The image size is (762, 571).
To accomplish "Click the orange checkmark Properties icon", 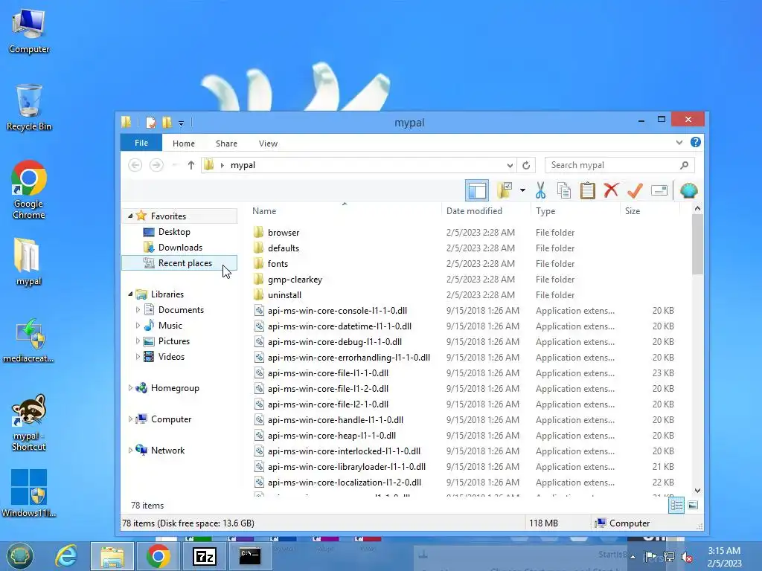I will click(635, 190).
